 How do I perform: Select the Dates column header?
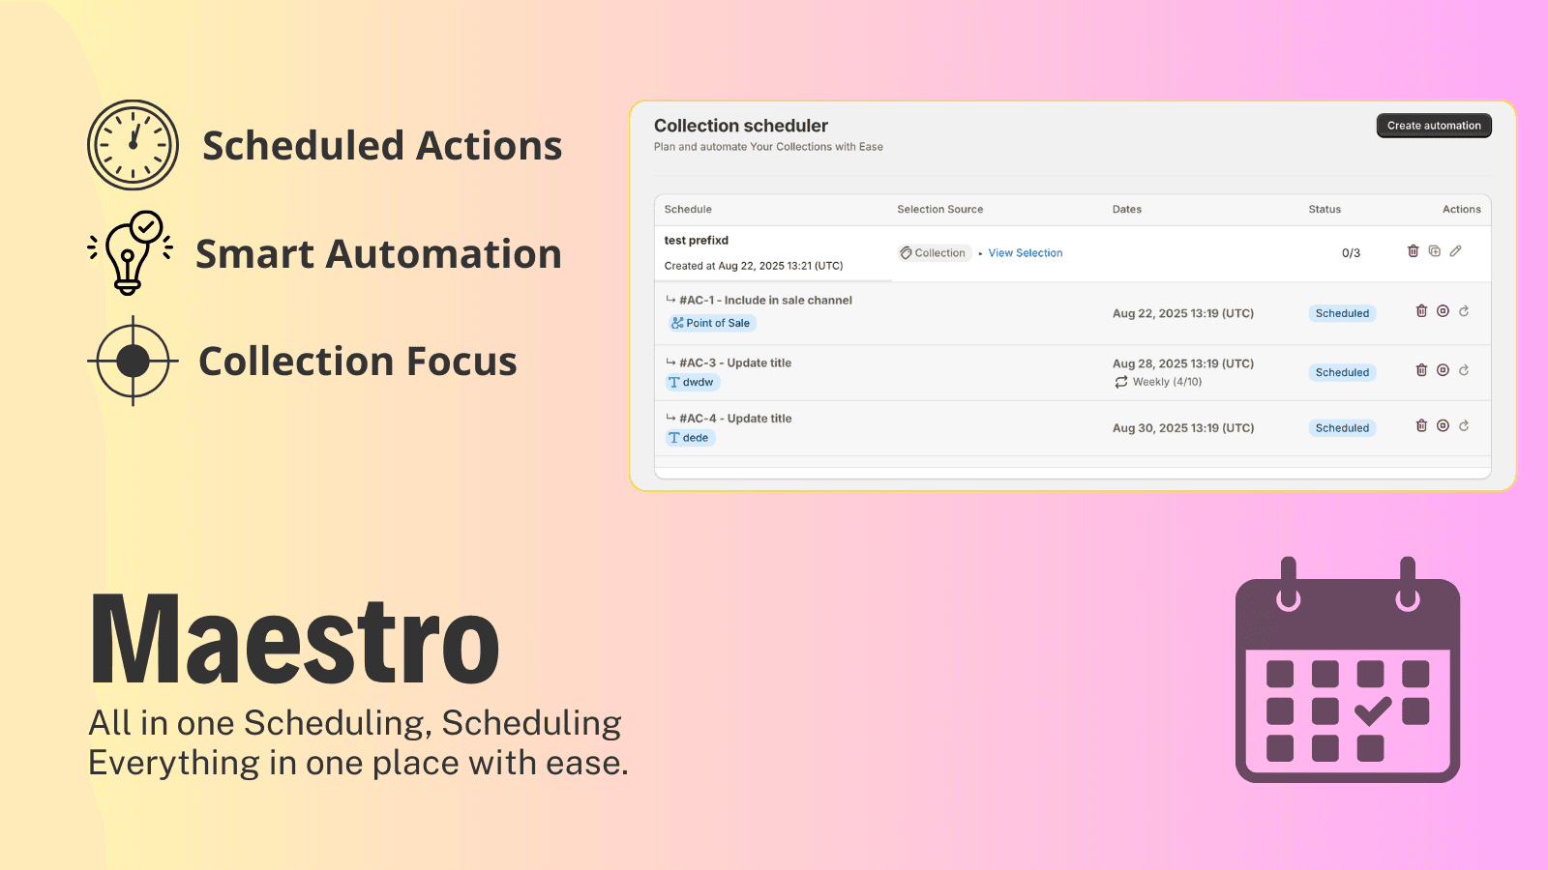1126,209
